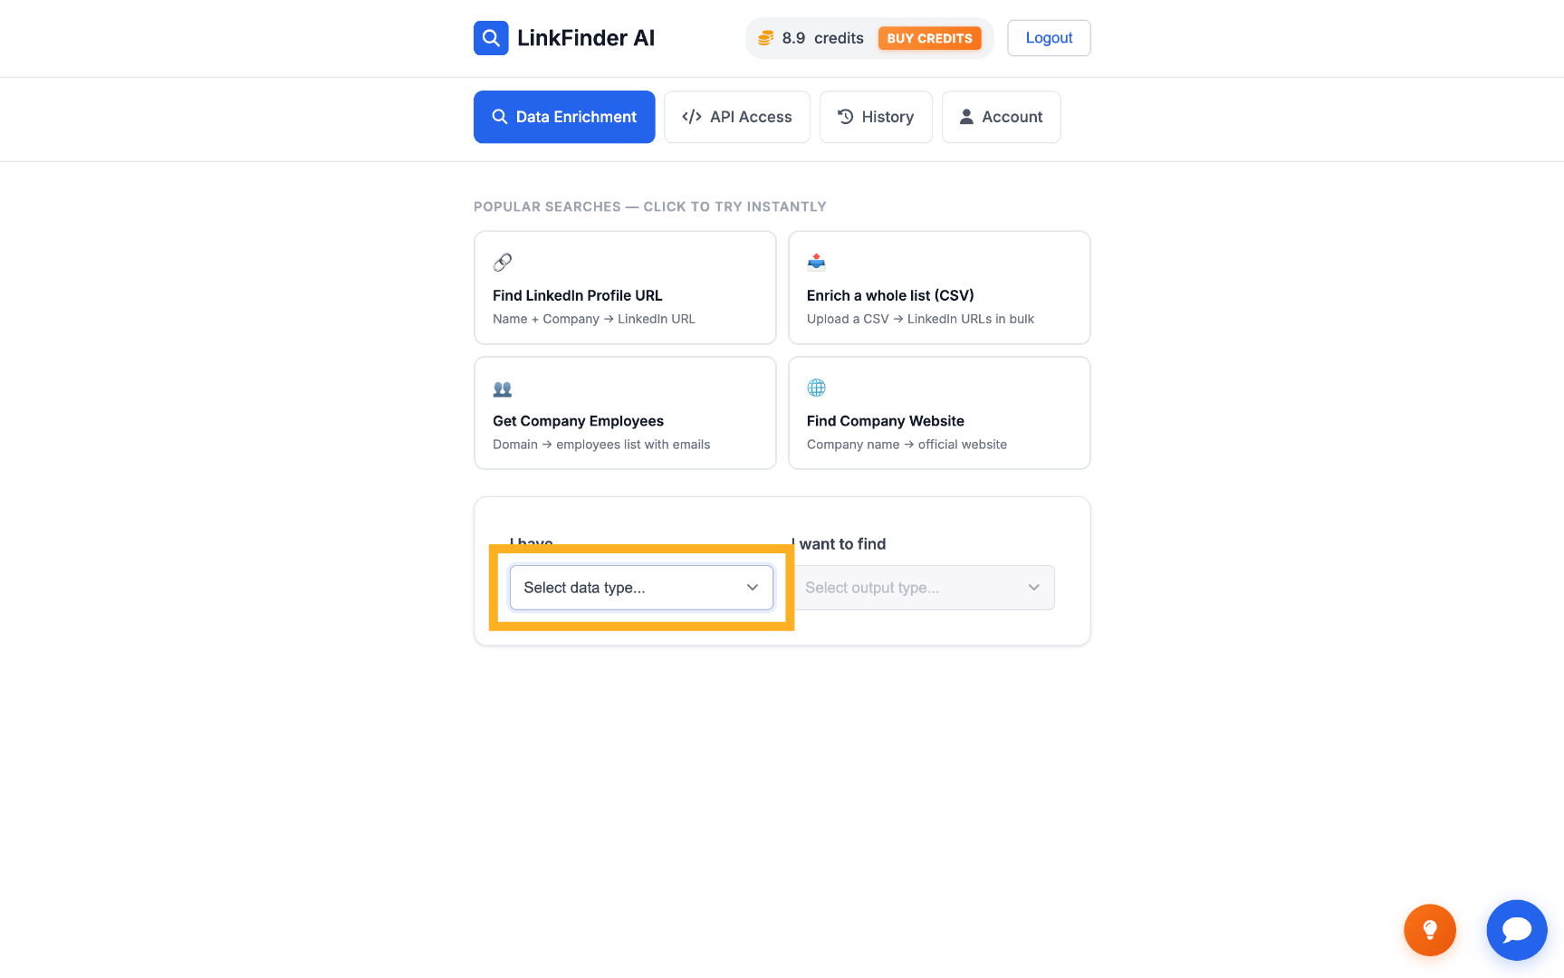Select Enrich a whole list (CSV) card
Screen dimensions: 1564x978
click(x=939, y=288)
